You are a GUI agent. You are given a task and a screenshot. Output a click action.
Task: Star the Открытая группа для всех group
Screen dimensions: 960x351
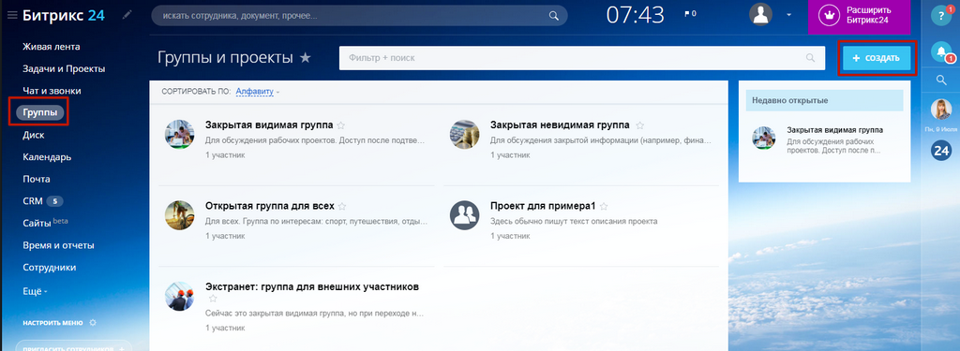coord(342,206)
